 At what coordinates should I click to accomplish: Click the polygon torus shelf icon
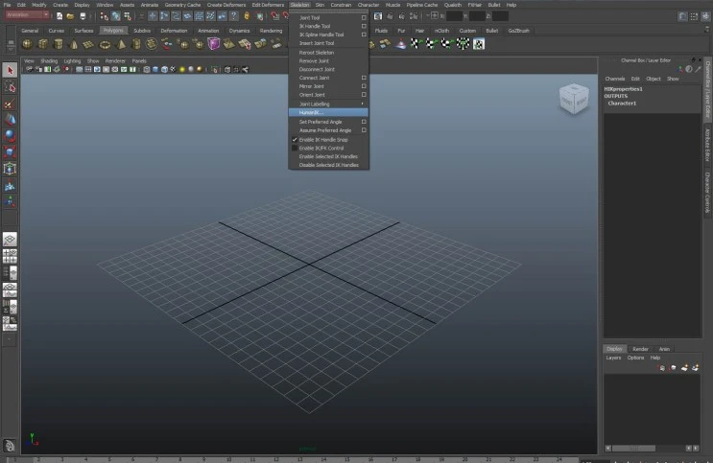click(x=107, y=44)
